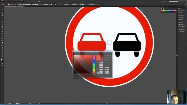This screenshot has width=187, height=105.
Task: Open the arrange documents dropdown in the menu bar
Action: click(x=39, y=2)
